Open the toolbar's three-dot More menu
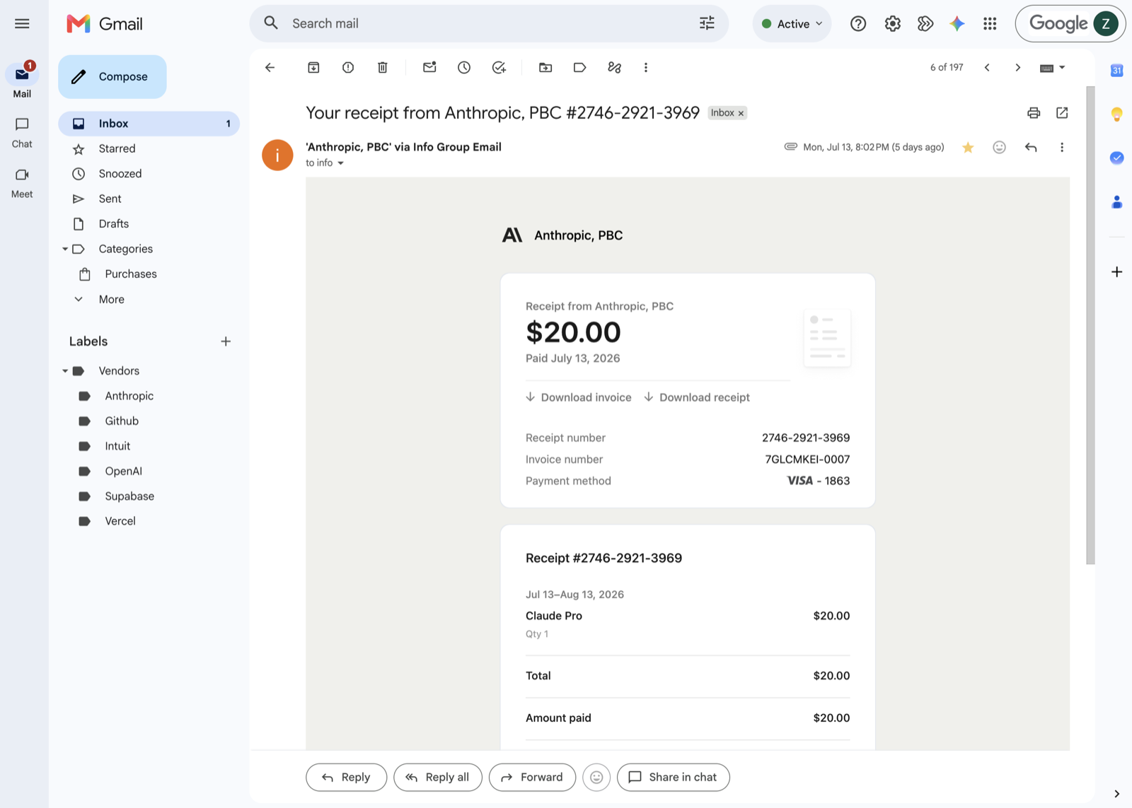The image size is (1132, 808). [x=646, y=67]
